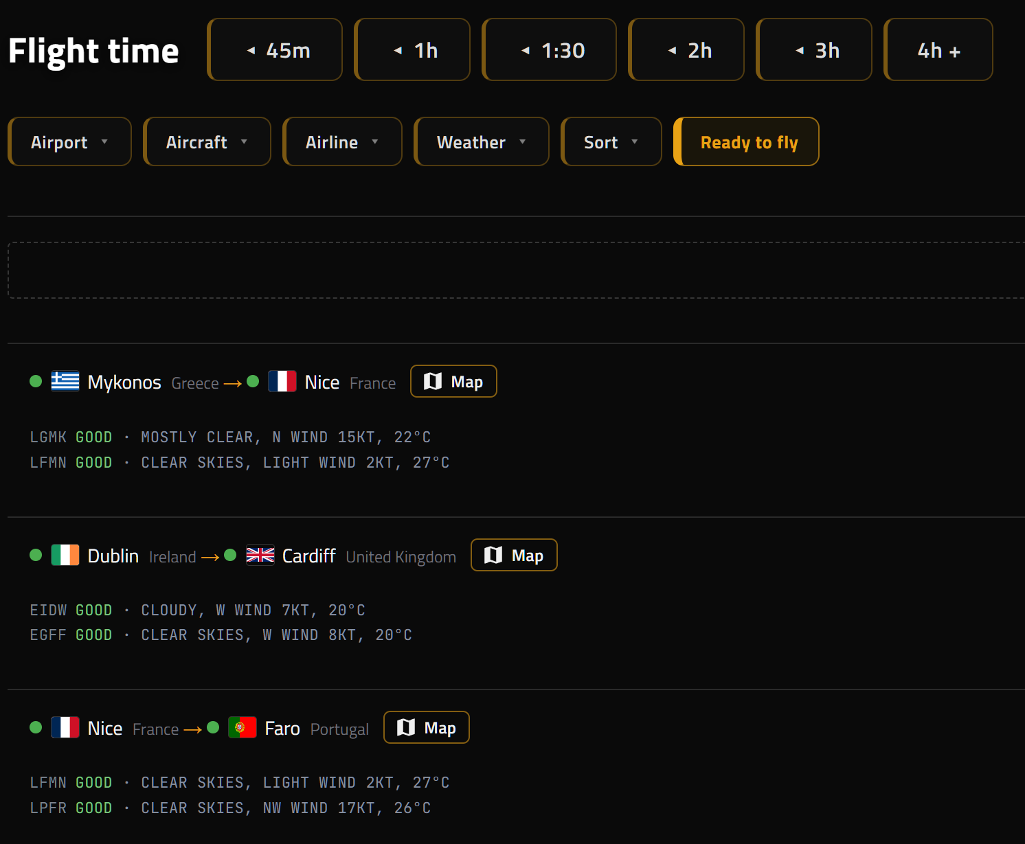This screenshot has height=844, width=1025.
Task: Choose the 1:30 flight time option
Action: click(549, 49)
